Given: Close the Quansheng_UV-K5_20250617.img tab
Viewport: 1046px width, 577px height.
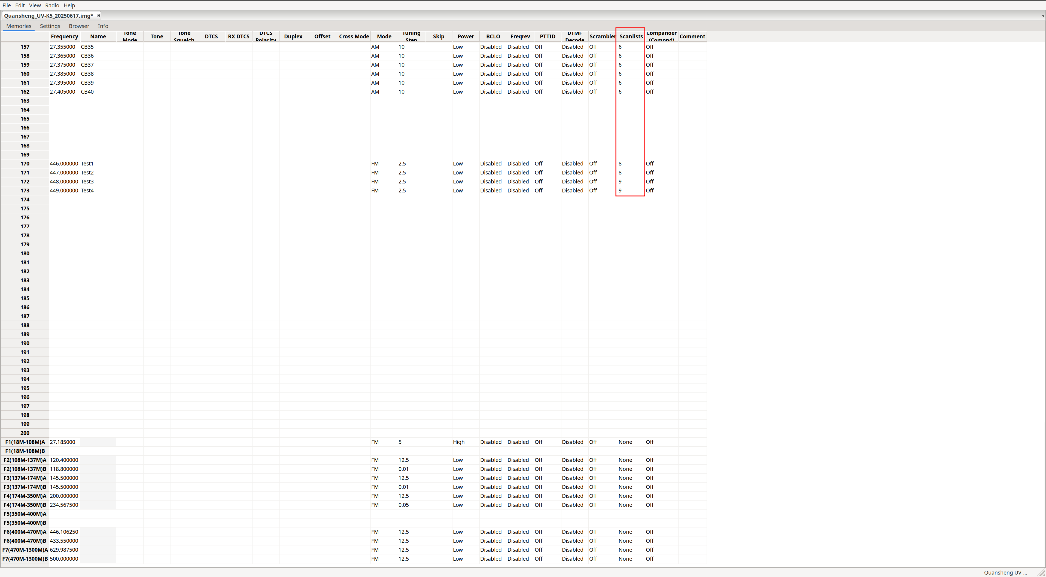Looking at the screenshot, I should [98, 16].
